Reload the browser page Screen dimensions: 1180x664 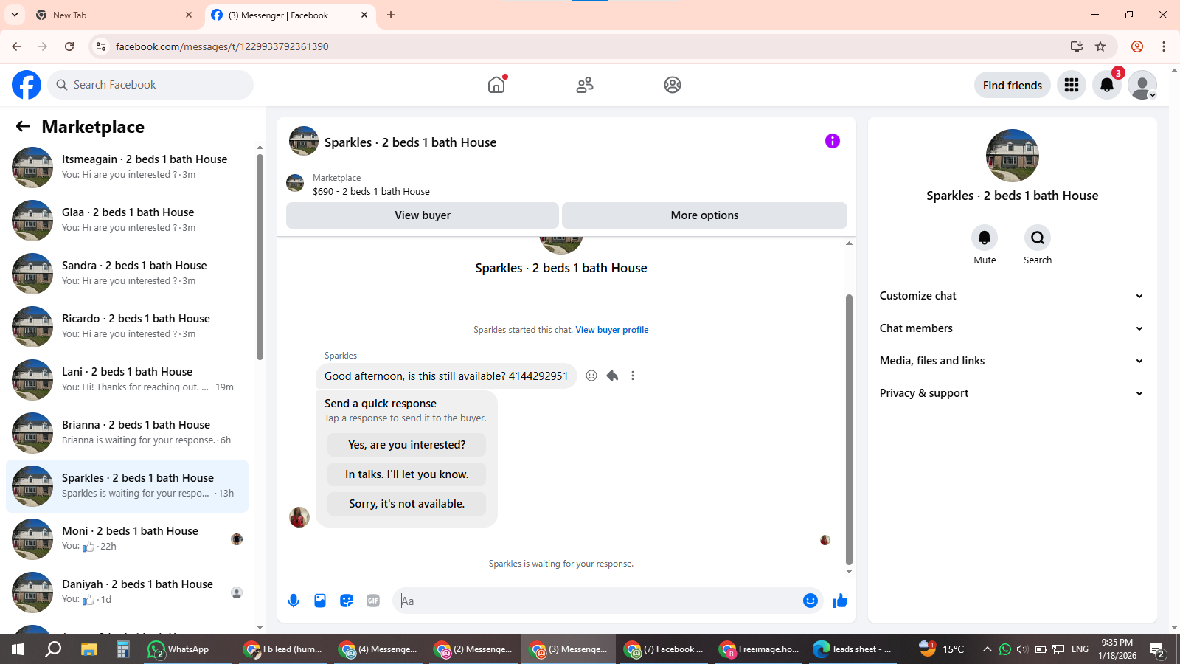[x=69, y=46]
